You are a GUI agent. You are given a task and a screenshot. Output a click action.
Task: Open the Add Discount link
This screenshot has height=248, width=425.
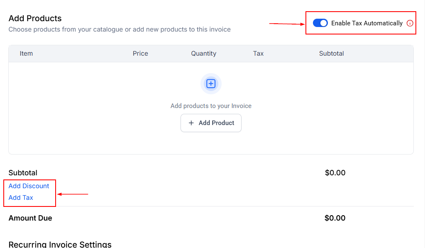pyautogui.click(x=29, y=186)
